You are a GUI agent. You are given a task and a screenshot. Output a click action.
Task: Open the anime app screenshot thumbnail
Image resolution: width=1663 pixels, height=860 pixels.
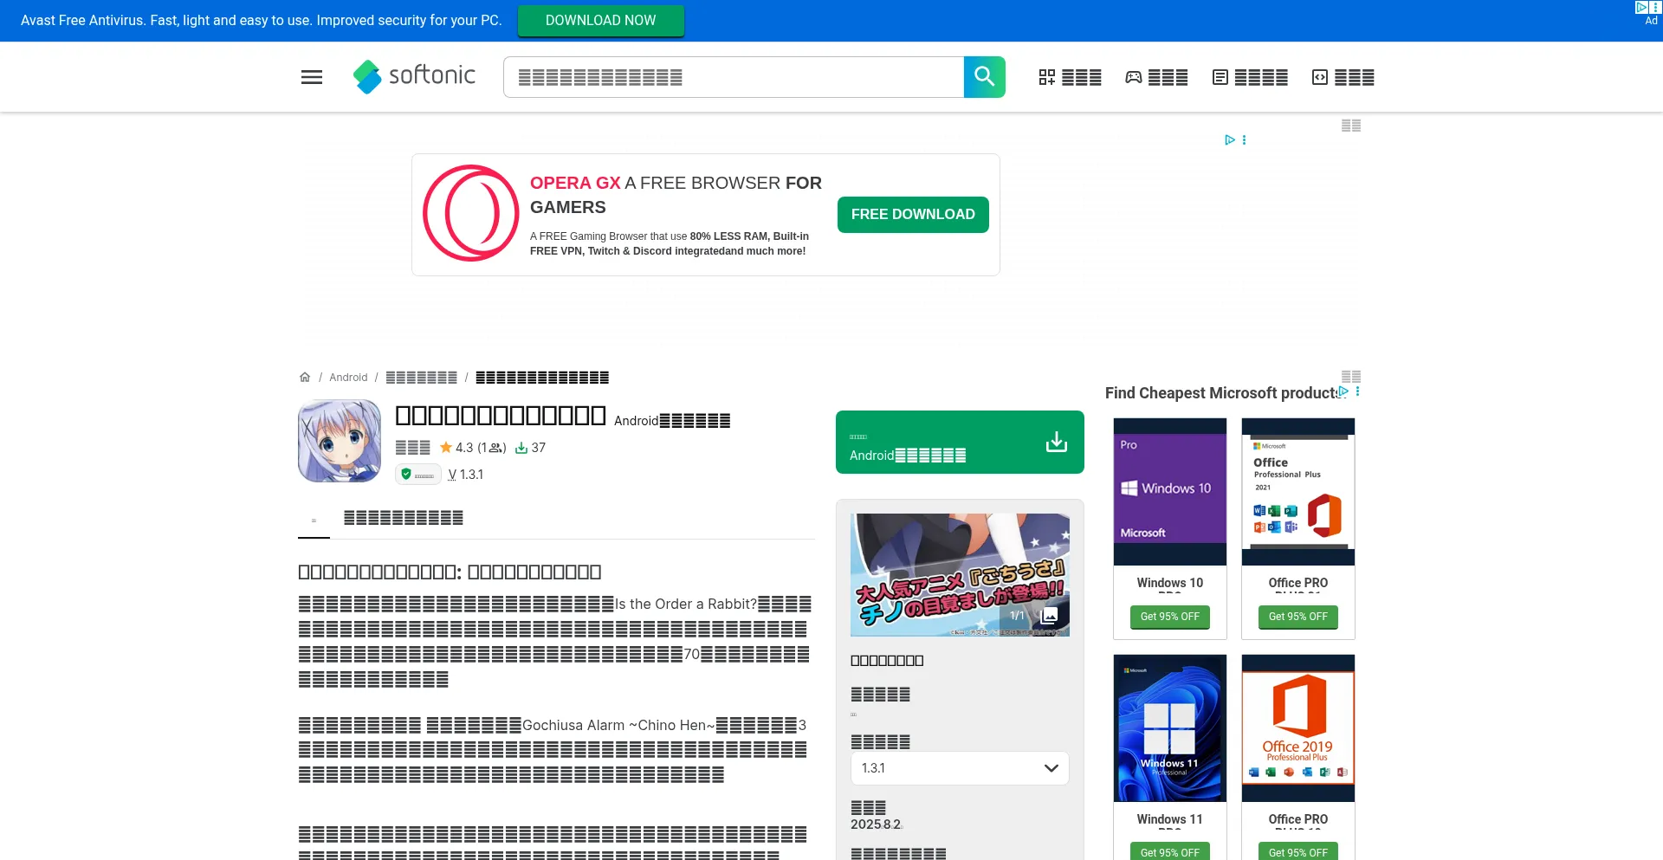pos(959,575)
